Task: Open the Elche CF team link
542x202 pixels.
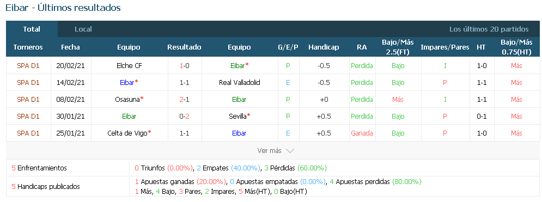Action: point(129,65)
